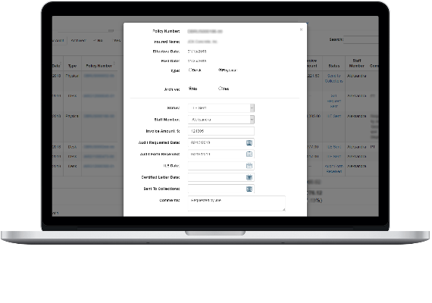Expand the Status dropdown
432x303 pixels.
point(221,108)
